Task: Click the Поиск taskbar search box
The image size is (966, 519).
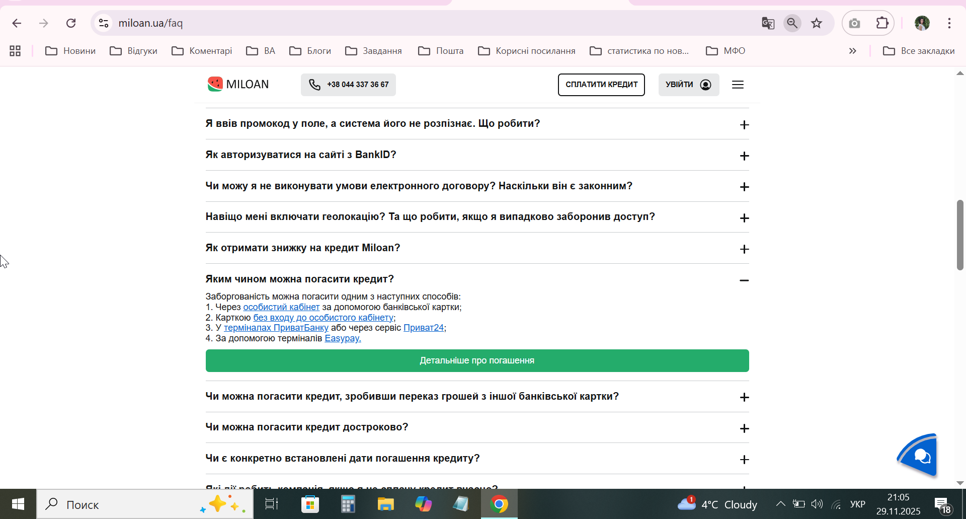Action: [x=145, y=504]
